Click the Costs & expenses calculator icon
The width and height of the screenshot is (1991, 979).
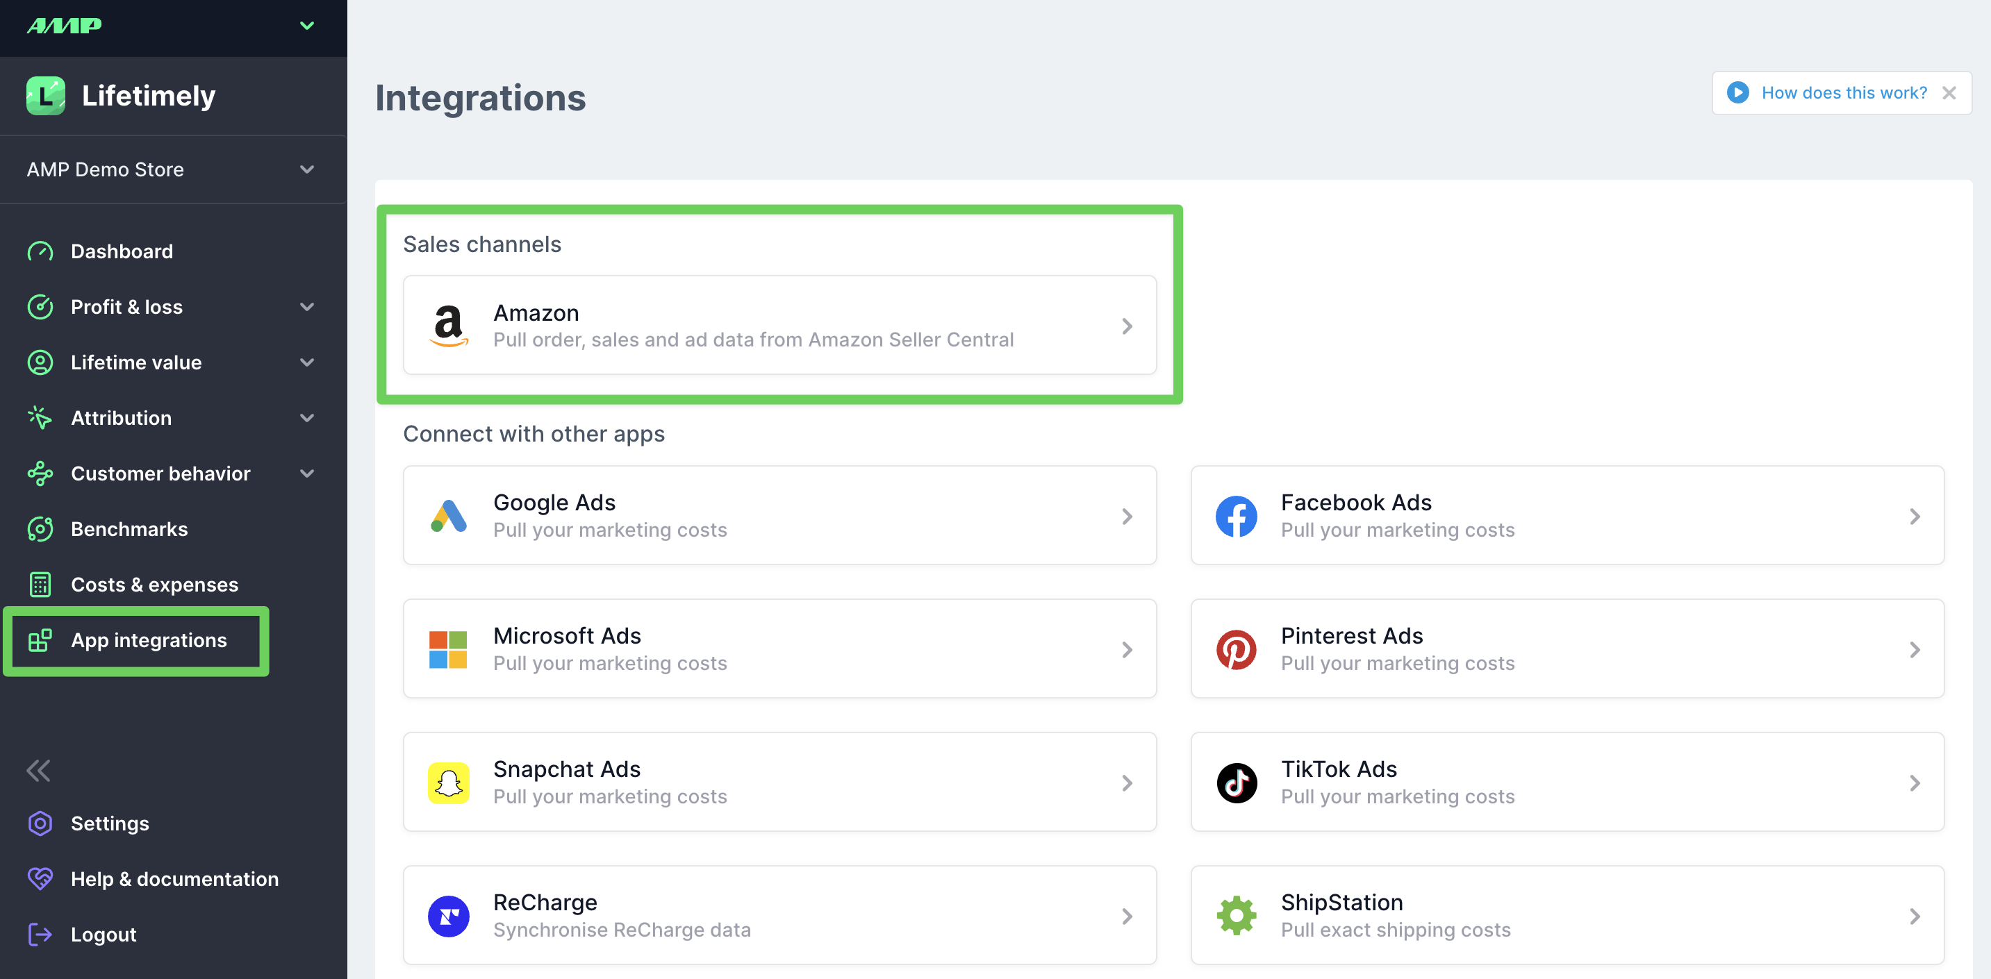pyautogui.click(x=40, y=585)
